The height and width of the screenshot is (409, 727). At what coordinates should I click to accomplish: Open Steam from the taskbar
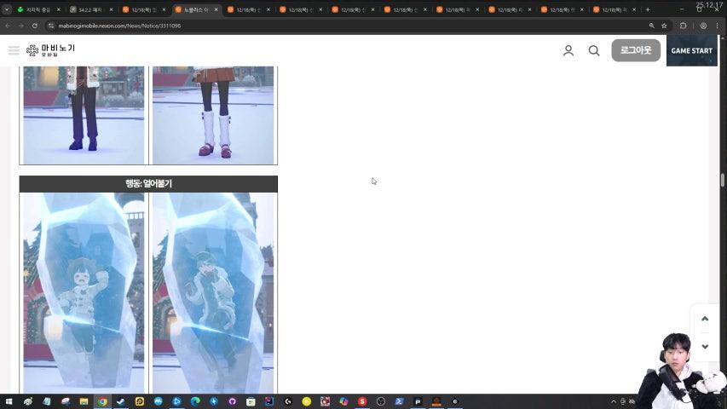121,401
